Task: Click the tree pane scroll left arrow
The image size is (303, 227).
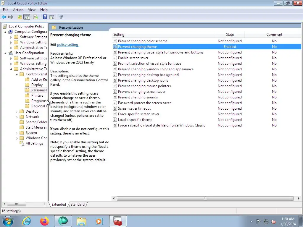Action: (4, 204)
